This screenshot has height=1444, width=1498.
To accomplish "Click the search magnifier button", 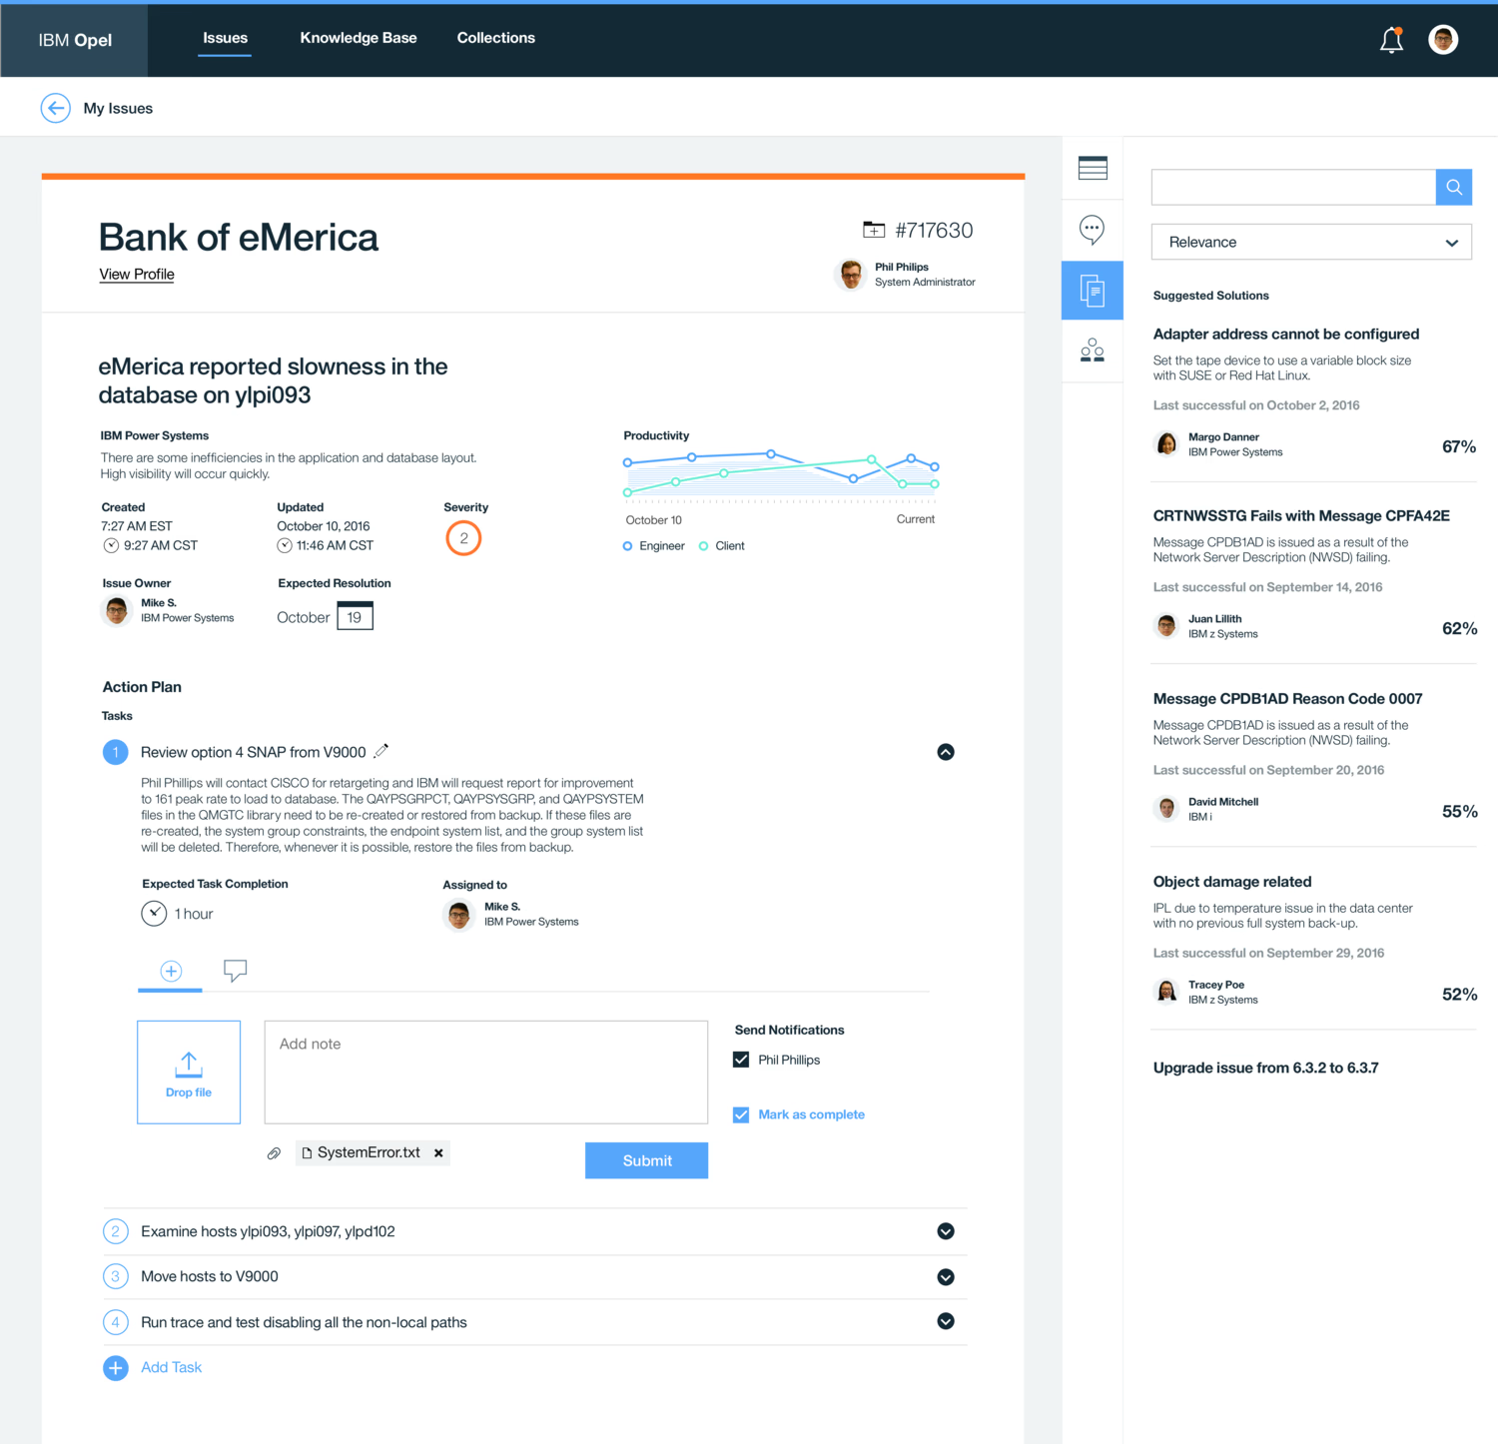I will coord(1454,187).
